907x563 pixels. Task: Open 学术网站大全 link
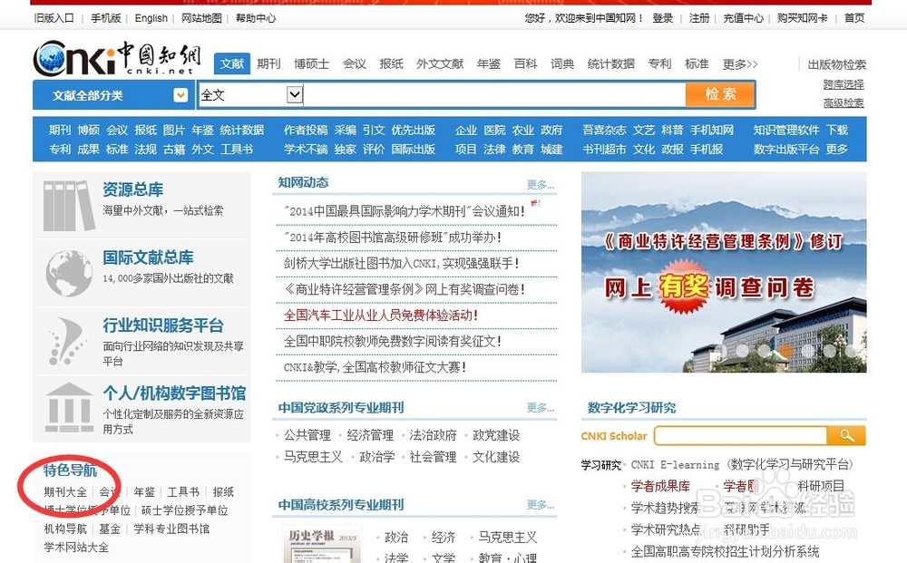(x=76, y=547)
